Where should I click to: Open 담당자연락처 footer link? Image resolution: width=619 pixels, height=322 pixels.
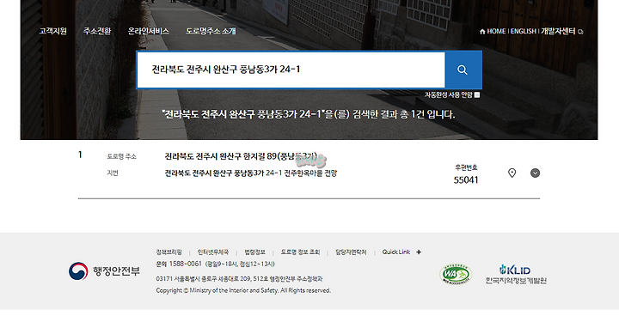351,252
